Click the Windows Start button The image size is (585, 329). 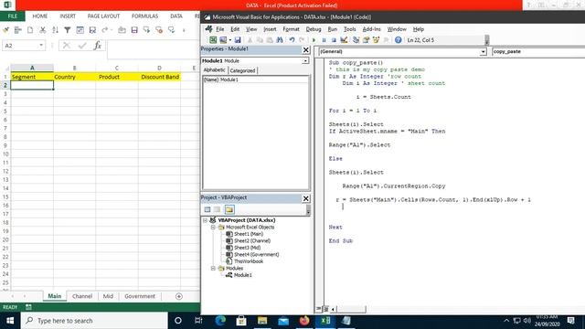tap(10, 321)
